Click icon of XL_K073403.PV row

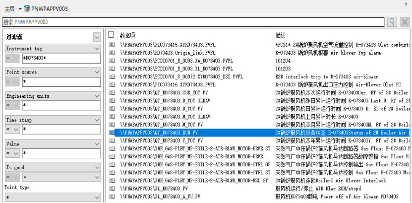pos(112,189)
